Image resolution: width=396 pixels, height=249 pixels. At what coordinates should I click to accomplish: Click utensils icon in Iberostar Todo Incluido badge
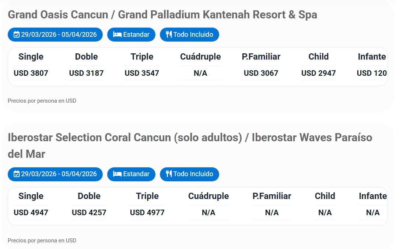click(x=169, y=174)
